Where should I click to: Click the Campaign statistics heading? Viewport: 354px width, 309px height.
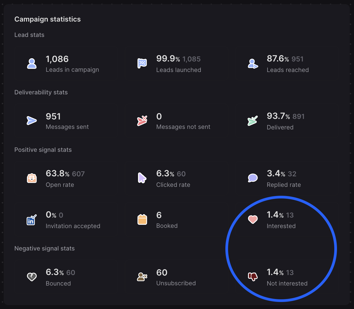(48, 19)
